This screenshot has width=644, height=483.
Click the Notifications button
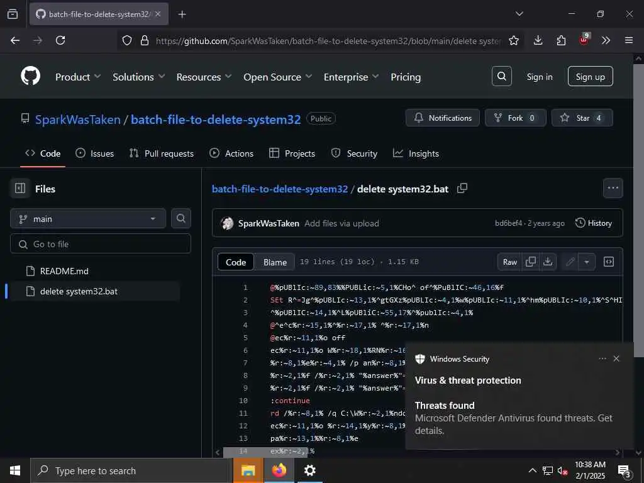click(x=442, y=118)
